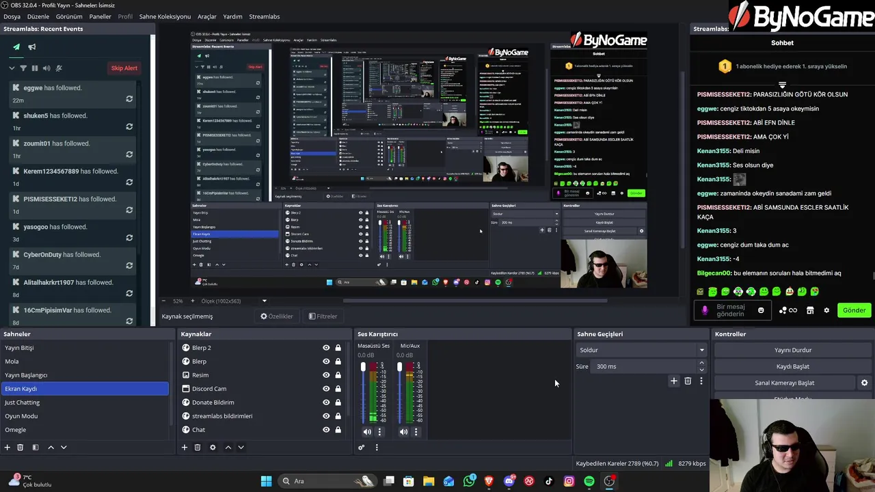Unlock the Chat source
Viewport: 875px width, 492px height.
pos(338,430)
